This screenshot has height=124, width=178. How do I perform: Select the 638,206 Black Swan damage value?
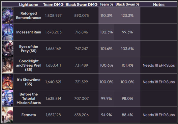coord(81,115)
